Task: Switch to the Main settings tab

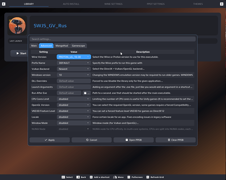Action: pyautogui.click(x=34, y=46)
